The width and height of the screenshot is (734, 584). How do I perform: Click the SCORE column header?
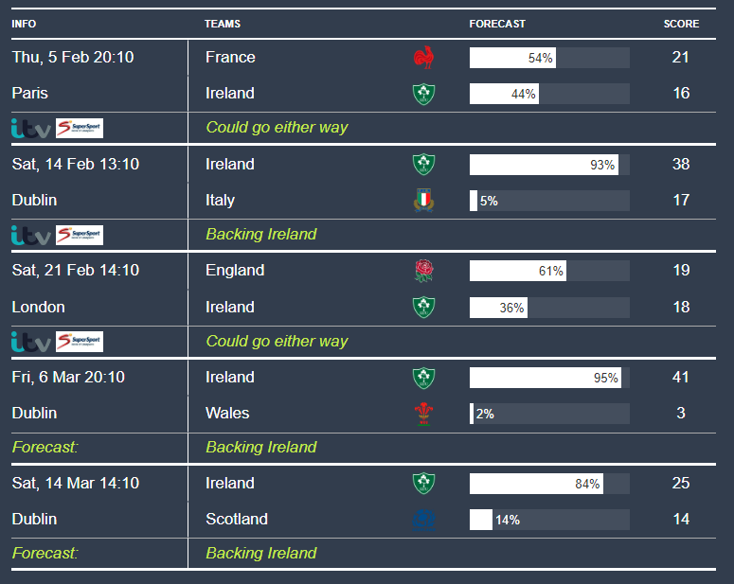681,24
